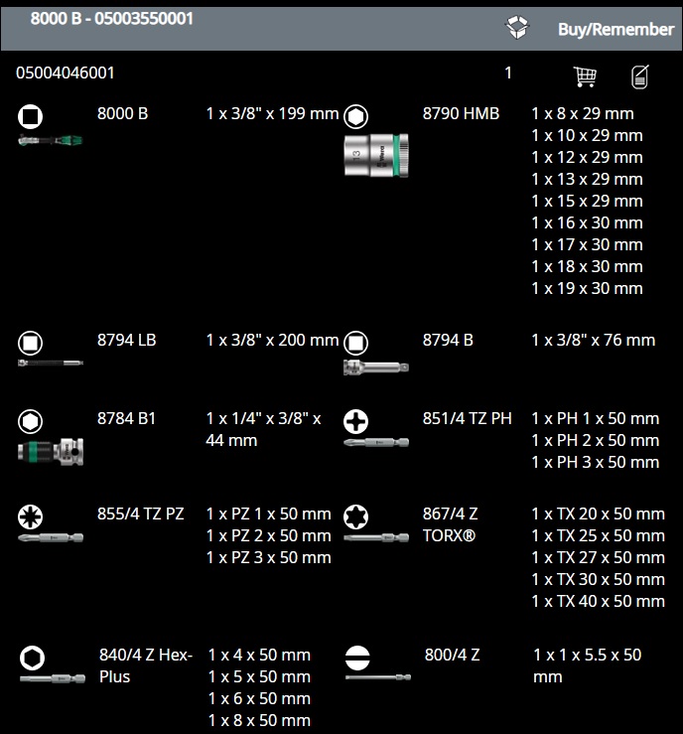Select the 1 x 16 x 30 mm size
The width and height of the screenshot is (683, 734).
pyautogui.click(x=587, y=222)
